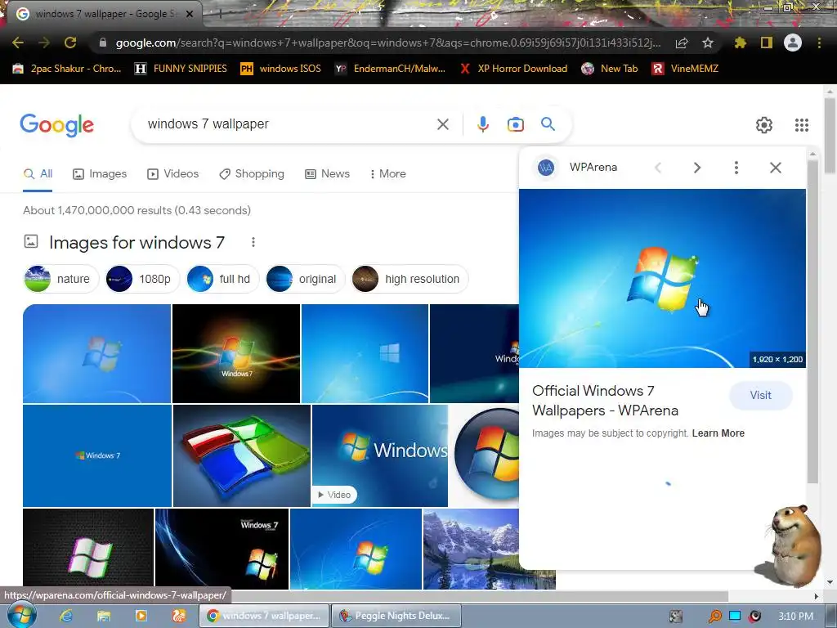The width and height of the screenshot is (837, 628).
Task: Reload the page with the refresh icon
Action: (x=70, y=43)
